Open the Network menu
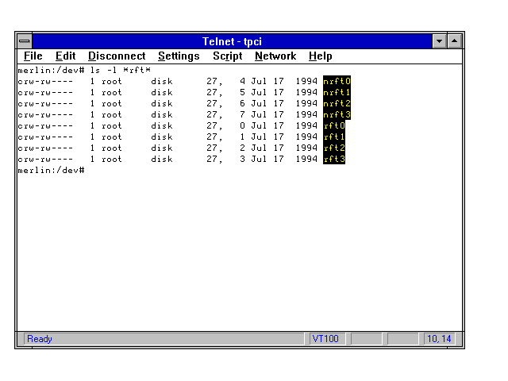The height and width of the screenshot is (381, 508). coord(275,56)
